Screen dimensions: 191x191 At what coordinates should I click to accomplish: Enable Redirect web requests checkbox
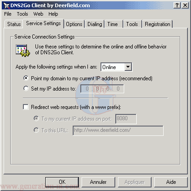click(x=26, y=107)
